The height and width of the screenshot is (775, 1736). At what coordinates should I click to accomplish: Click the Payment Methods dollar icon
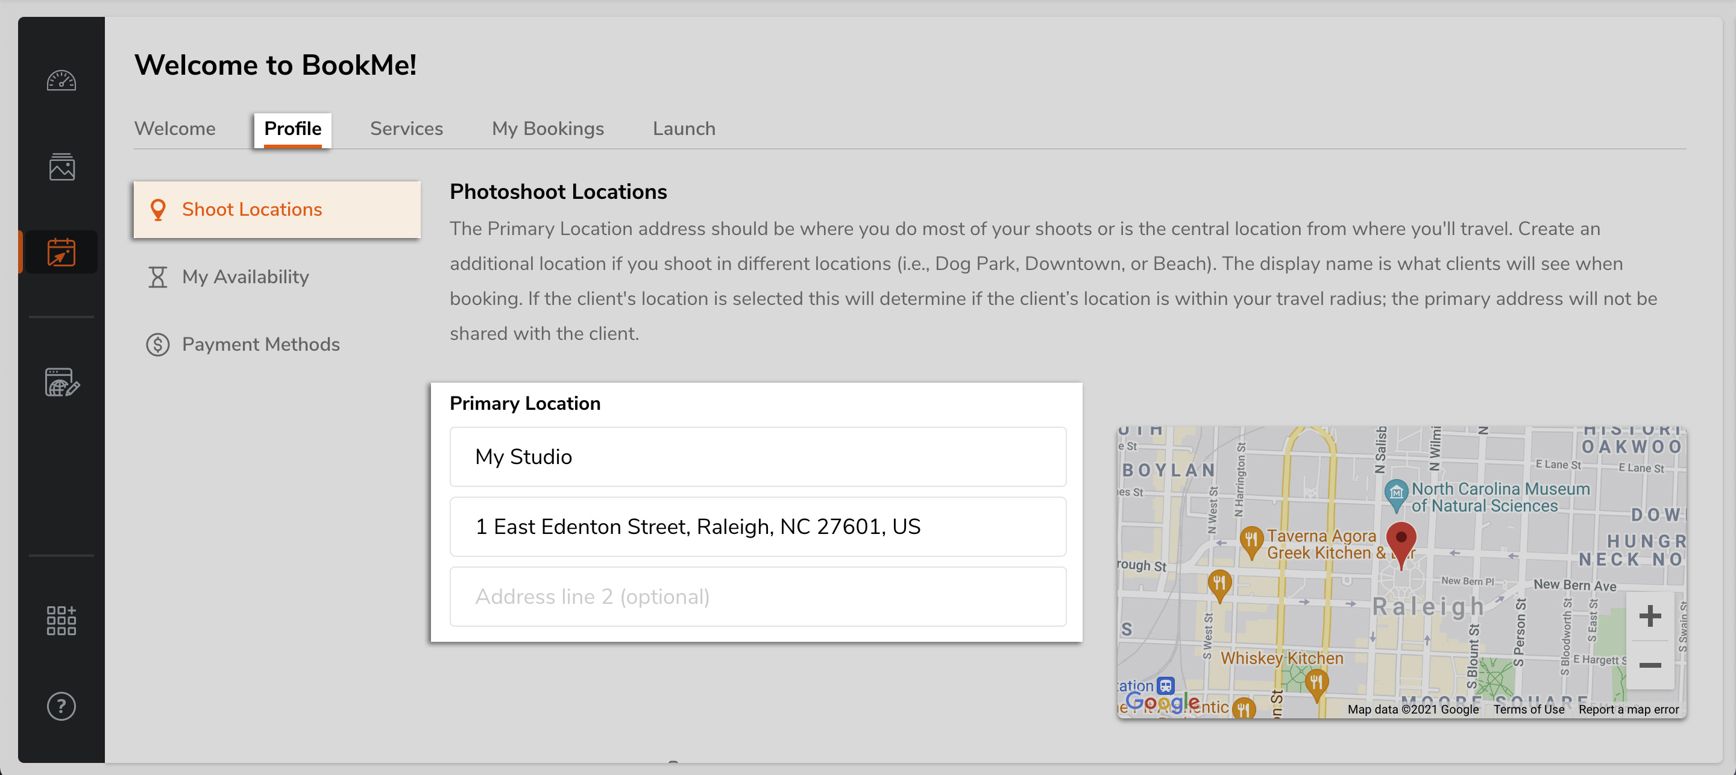pyautogui.click(x=158, y=344)
